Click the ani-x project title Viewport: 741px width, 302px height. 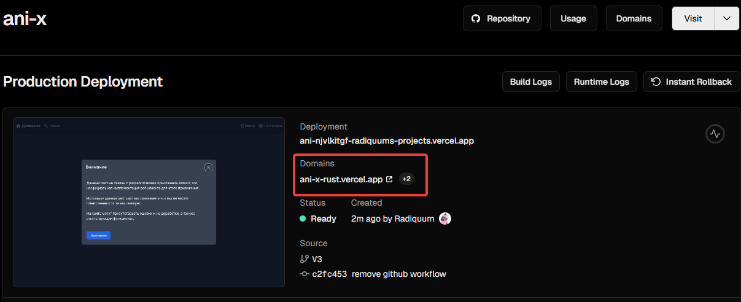[x=25, y=18]
